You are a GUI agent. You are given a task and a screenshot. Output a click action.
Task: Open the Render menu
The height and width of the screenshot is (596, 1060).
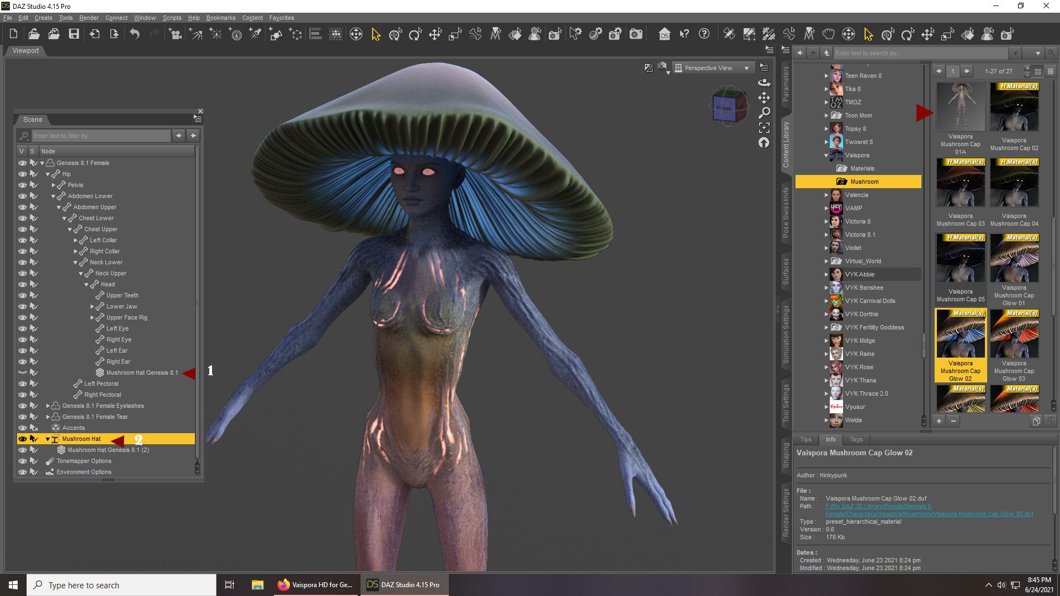(88, 18)
